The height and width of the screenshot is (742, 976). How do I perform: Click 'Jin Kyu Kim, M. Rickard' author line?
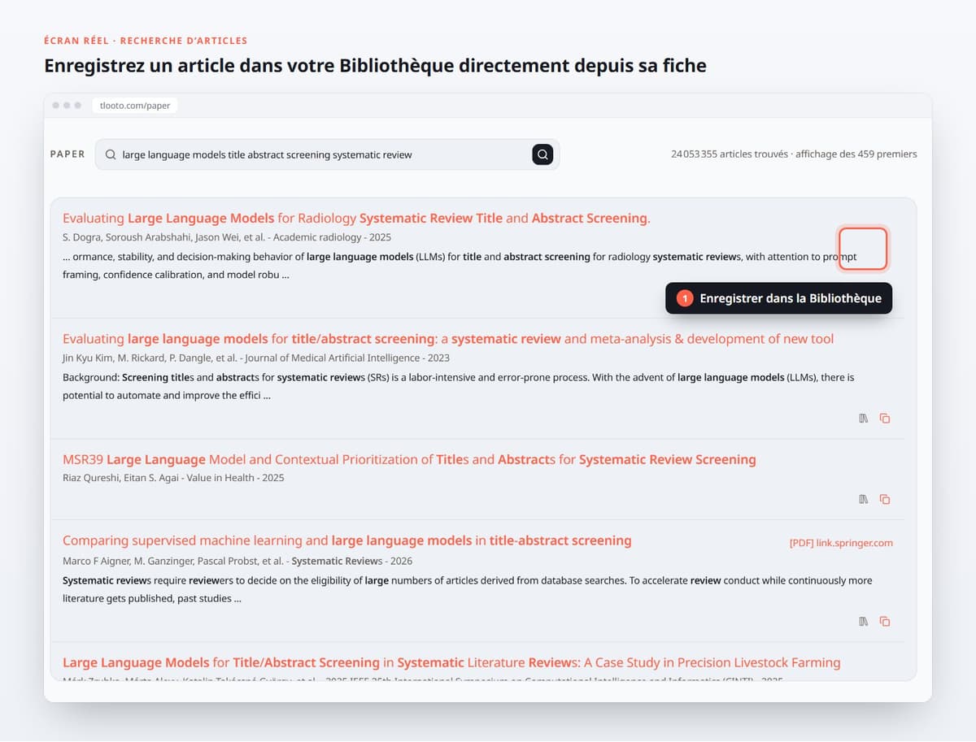click(256, 358)
